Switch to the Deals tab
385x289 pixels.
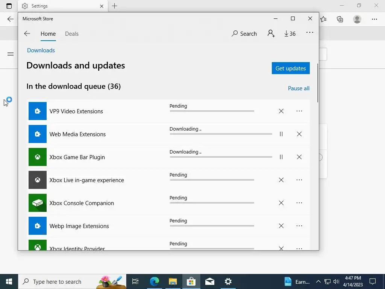pyautogui.click(x=72, y=34)
